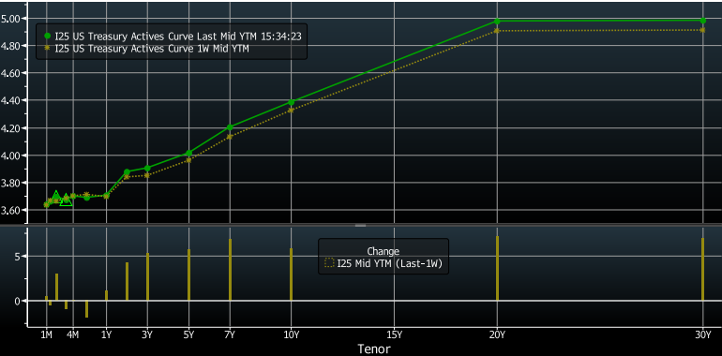Click the 2Y change bar in lower panel
The image size is (722, 356).
click(x=128, y=281)
